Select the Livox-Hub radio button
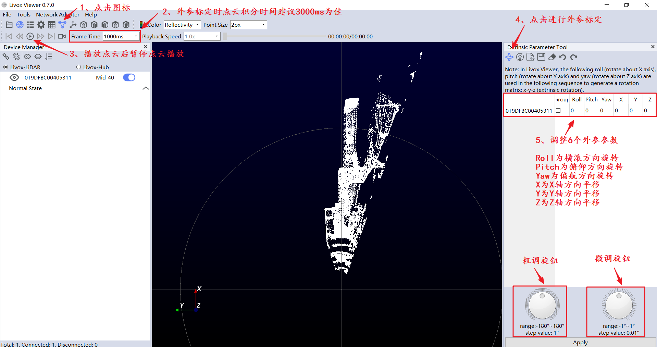The width and height of the screenshot is (657, 347). [x=78, y=67]
